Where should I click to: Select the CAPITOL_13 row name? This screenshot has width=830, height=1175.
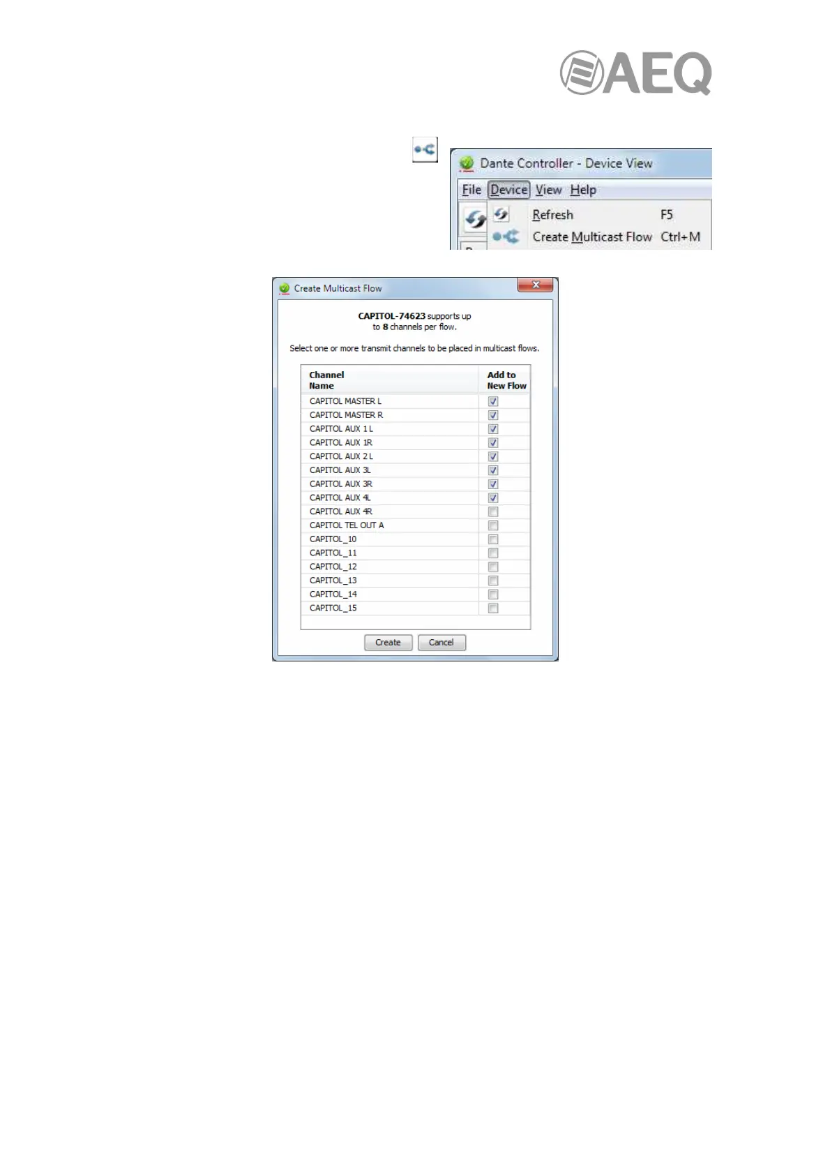click(x=333, y=581)
